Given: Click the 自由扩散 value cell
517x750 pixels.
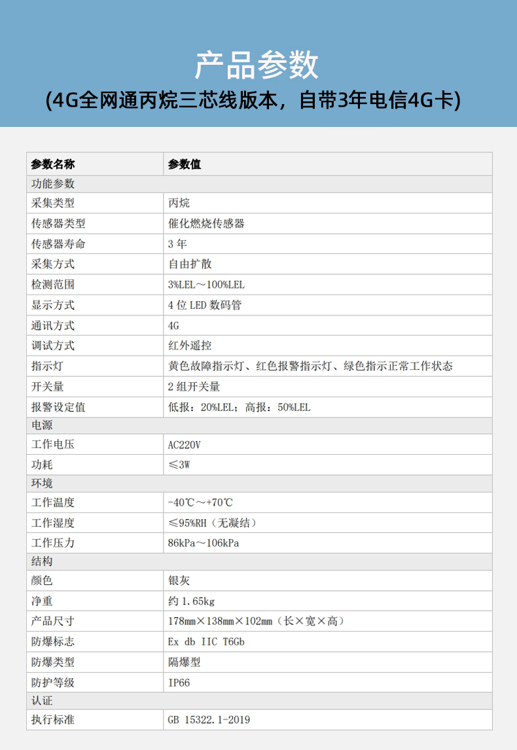Looking at the screenshot, I should pyautogui.click(x=190, y=264).
